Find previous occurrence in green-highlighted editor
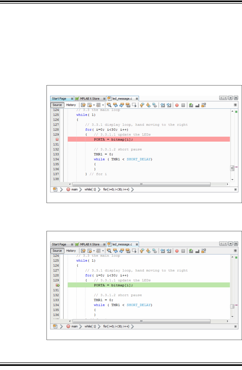242x370 pixels. point(115,251)
